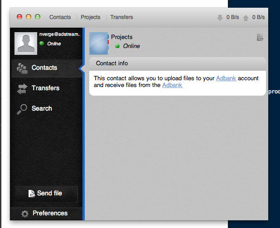Click the user avatar silhouette picture
Image resolution: width=280 pixels, height=228 pixels.
[26, 44]
